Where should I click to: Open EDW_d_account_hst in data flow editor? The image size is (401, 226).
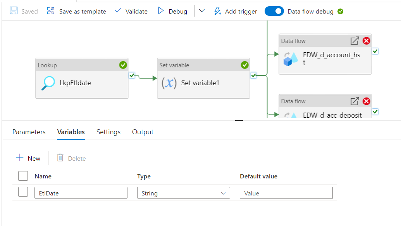point(355,41)
